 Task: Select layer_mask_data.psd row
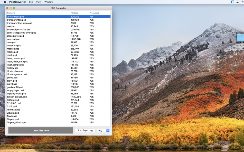click(x=59, y=61)
